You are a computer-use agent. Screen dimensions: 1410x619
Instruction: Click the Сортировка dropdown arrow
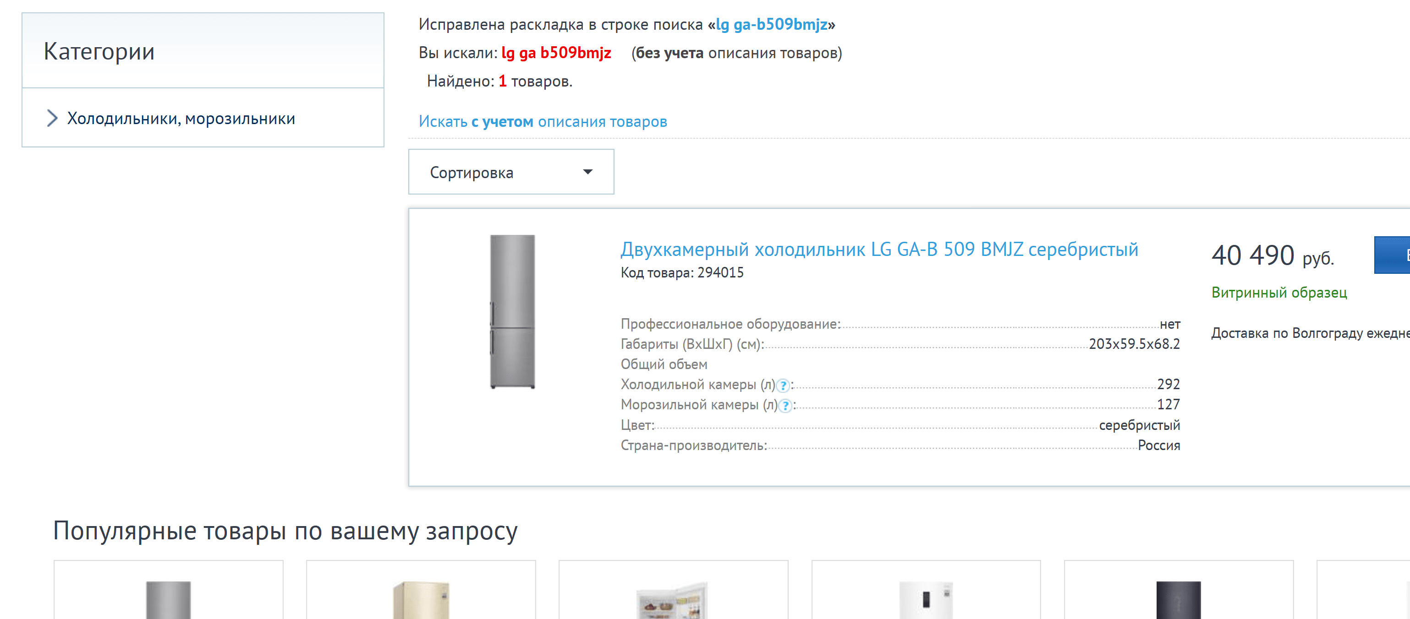[x=588, y=172]
